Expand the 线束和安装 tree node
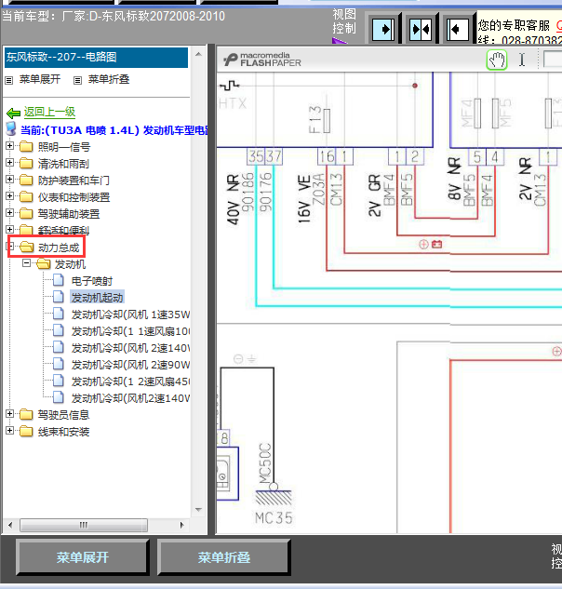The height and width of the screenshot is (589, 562). click(9, 431)
